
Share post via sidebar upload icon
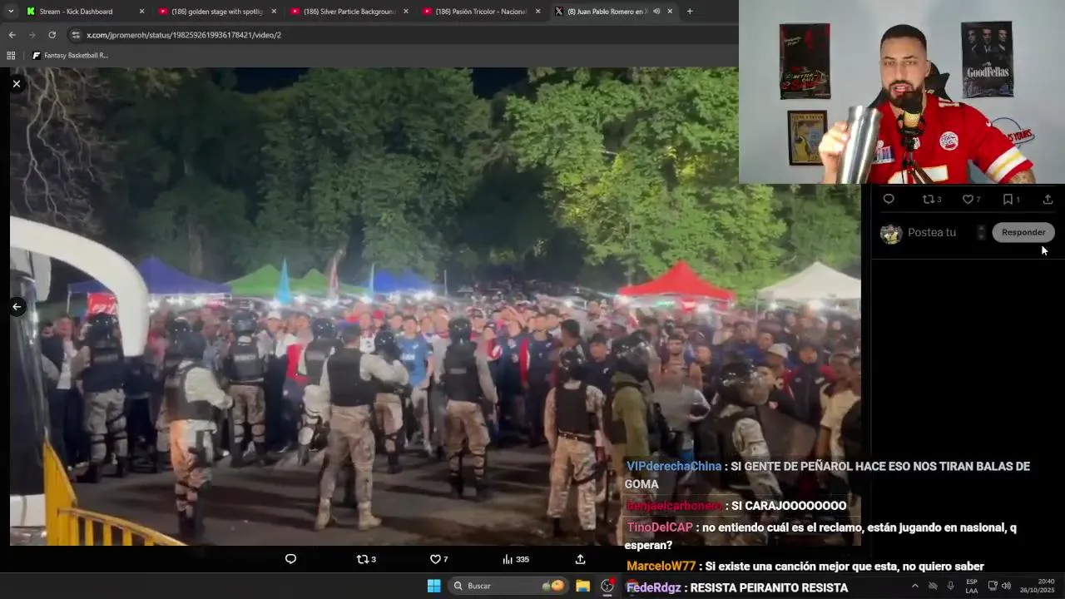click(x=1048, y=200)
